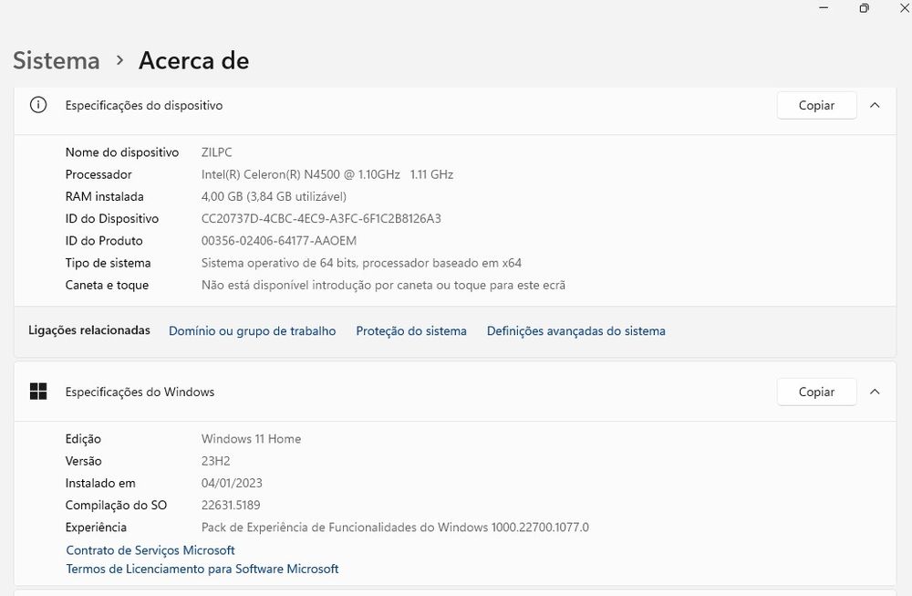Click the breadcrumb chevron after Sistema
The width and height of the screenshot is (912, 596).
[x=119, y=60]
